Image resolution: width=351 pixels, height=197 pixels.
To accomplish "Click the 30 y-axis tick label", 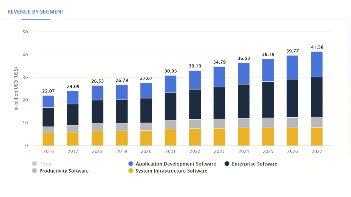I will coord(25,77).
